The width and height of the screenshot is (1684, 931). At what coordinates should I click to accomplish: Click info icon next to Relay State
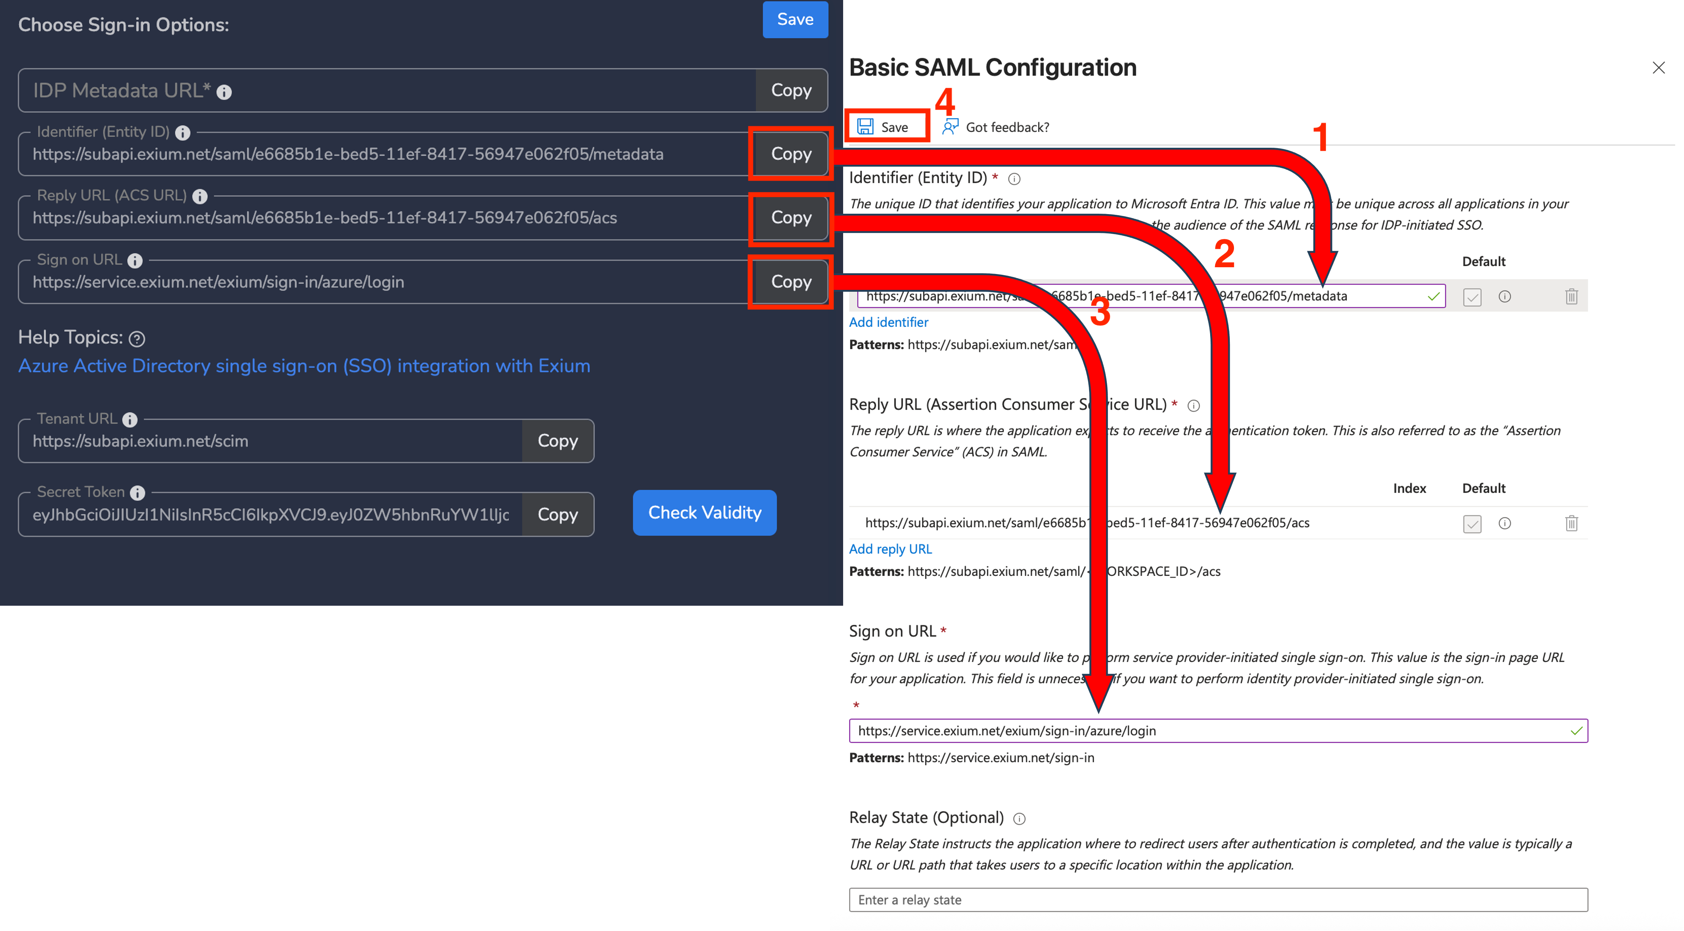click(1019, 819)
